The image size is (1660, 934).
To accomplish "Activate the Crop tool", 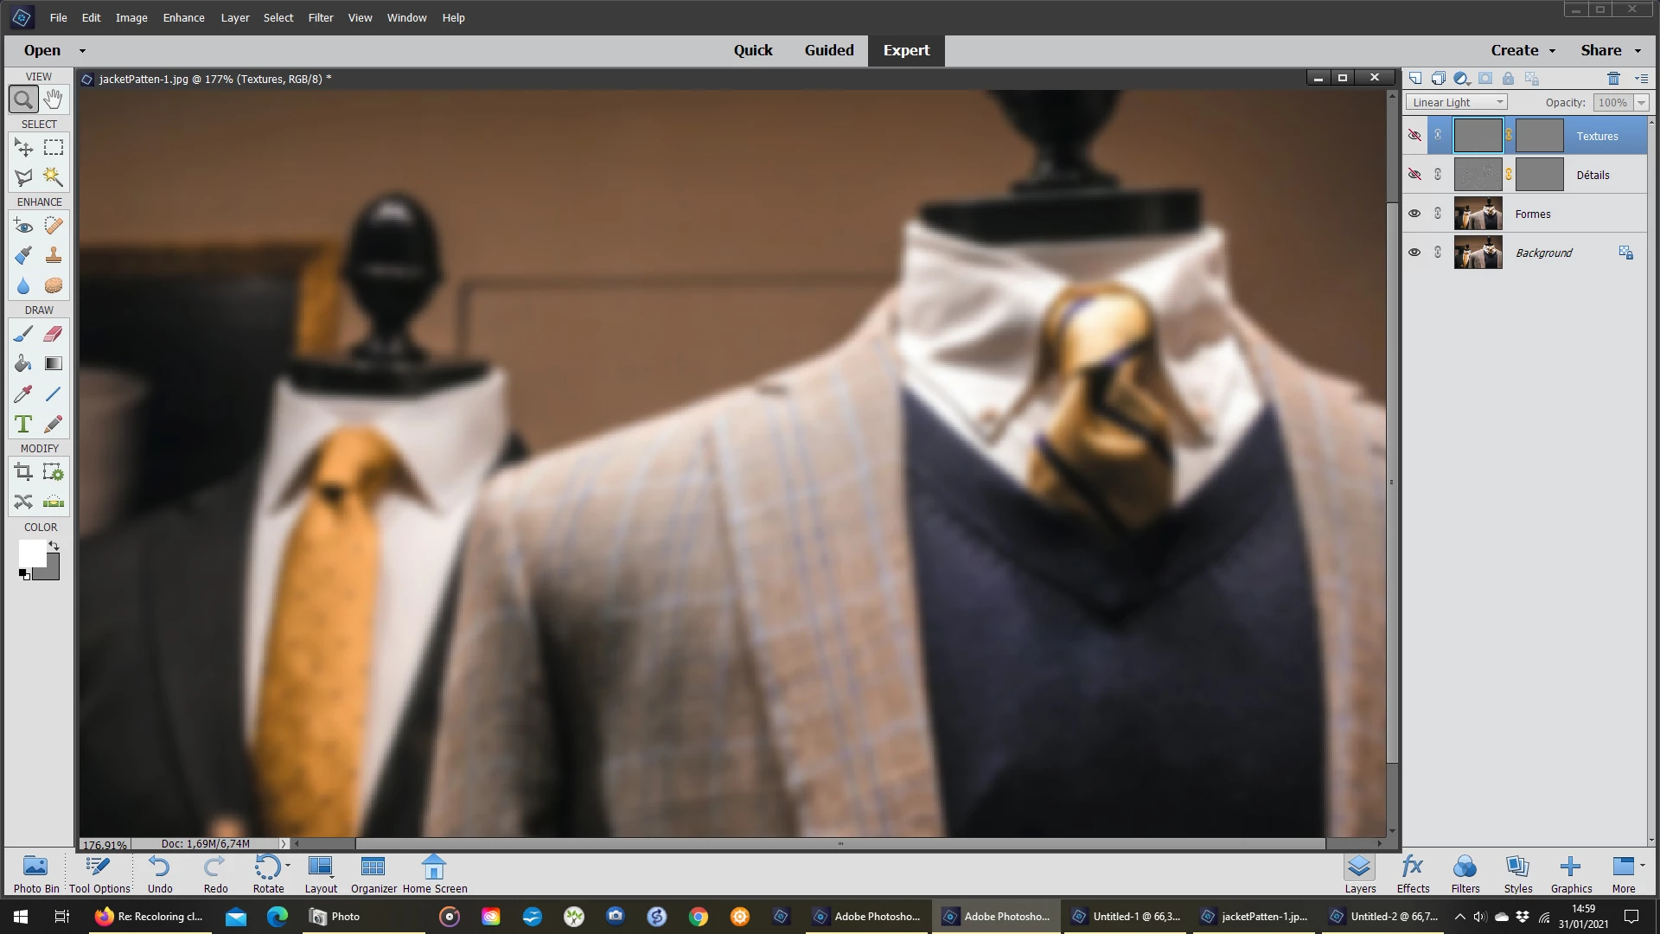I will (x=23, y=472).
